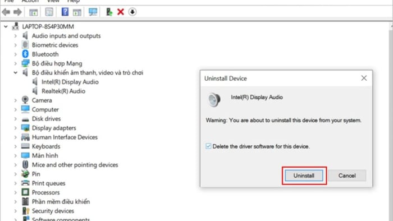This screenshot has height=221, width=393.
Task: Open the Help toolbar icon
Action: [x=65, y=12]
